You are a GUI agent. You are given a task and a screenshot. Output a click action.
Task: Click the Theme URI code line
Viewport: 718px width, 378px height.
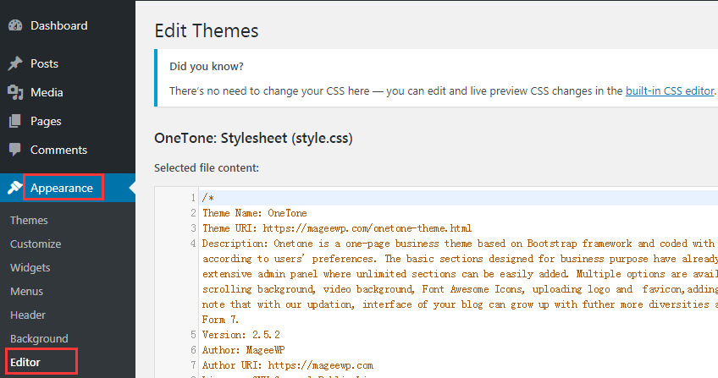[337, 228]
